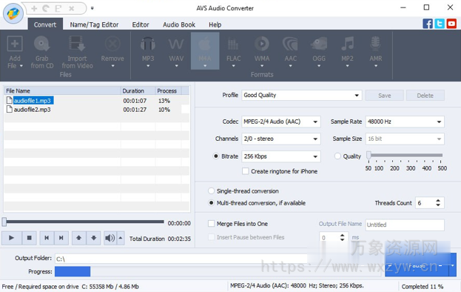Click the Output File Name field
This screenshot has height=292, width=461.
405,225
